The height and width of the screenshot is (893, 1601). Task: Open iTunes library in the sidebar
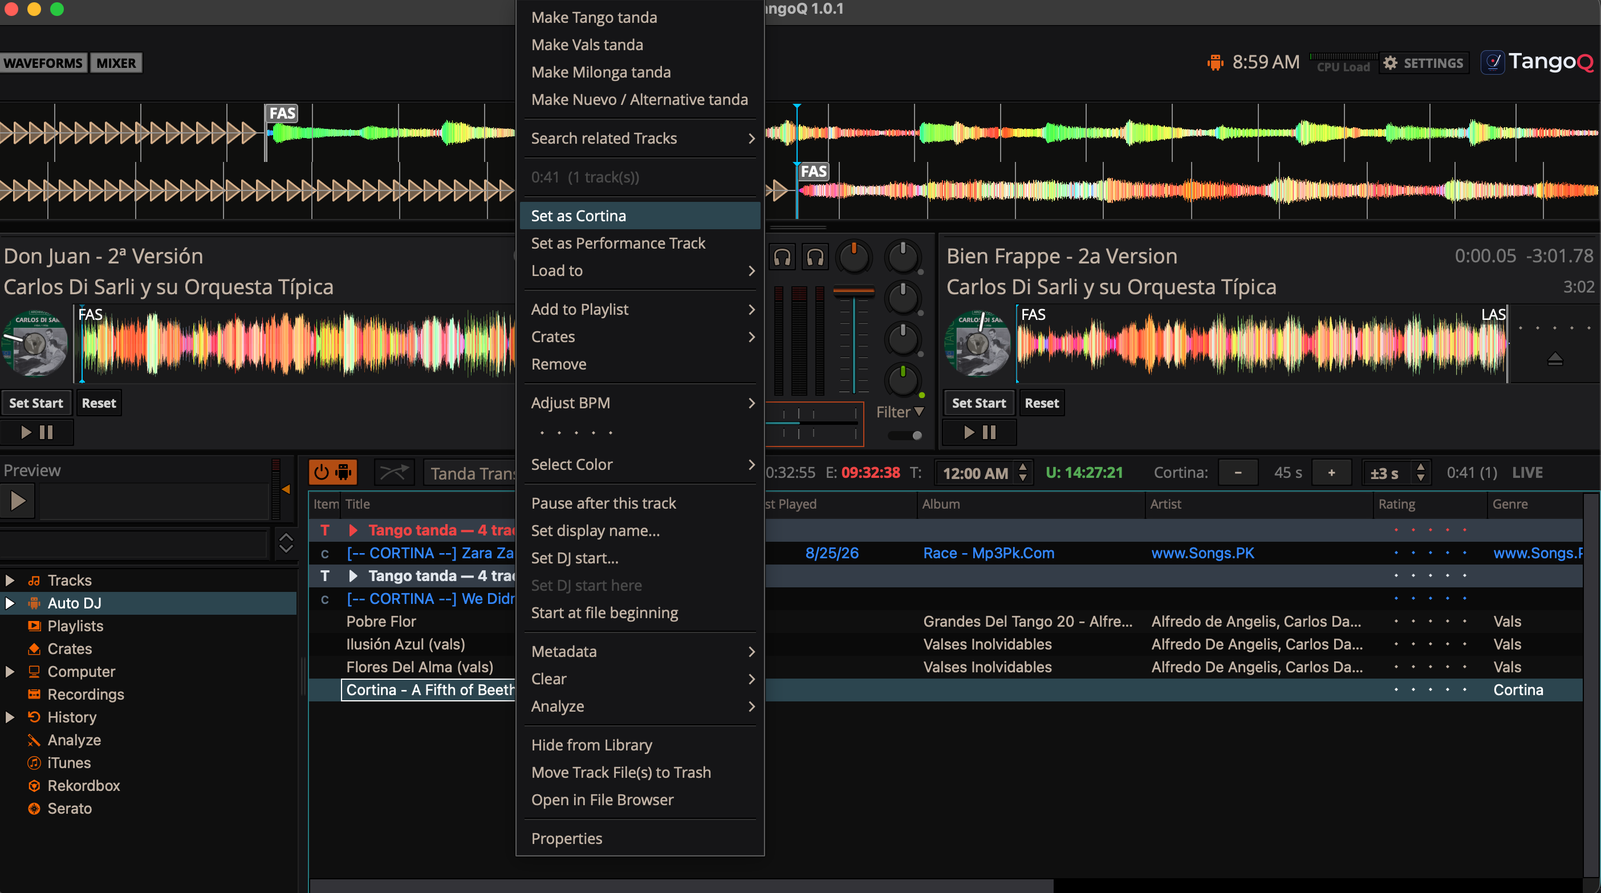pos(68,762)
